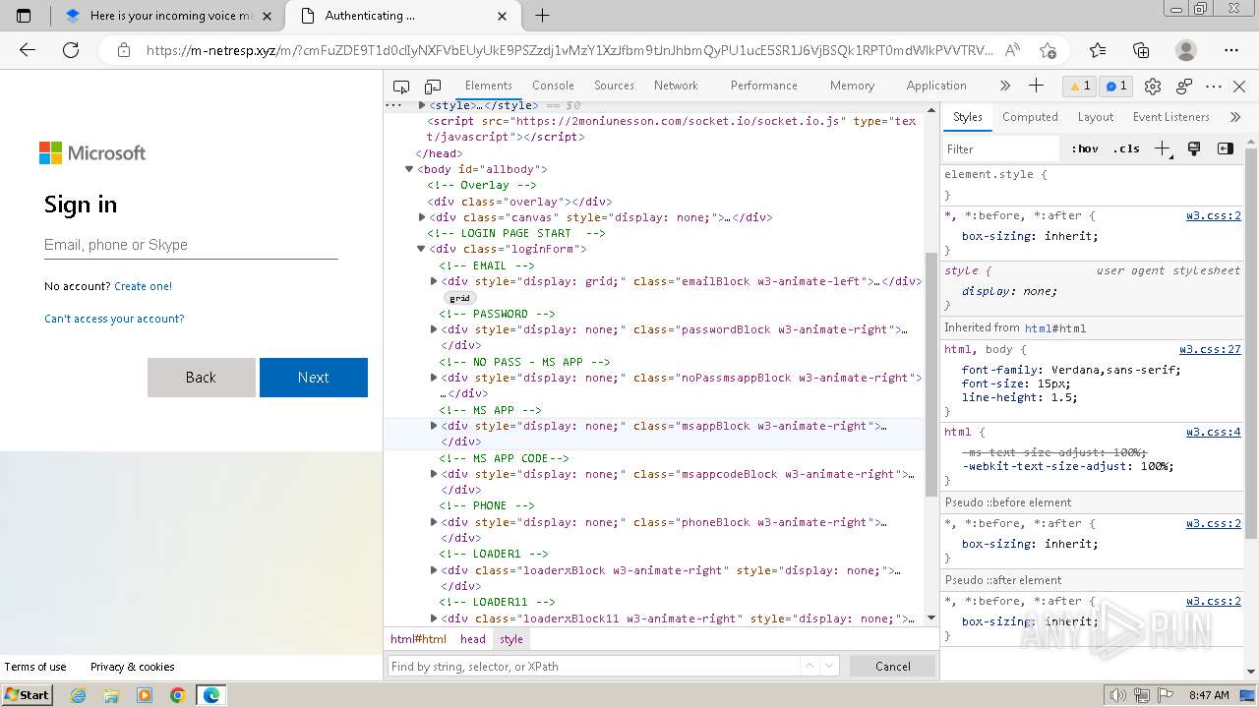The image size is (1259, 708).
Task: Open the Network tab
Action: 676,86
